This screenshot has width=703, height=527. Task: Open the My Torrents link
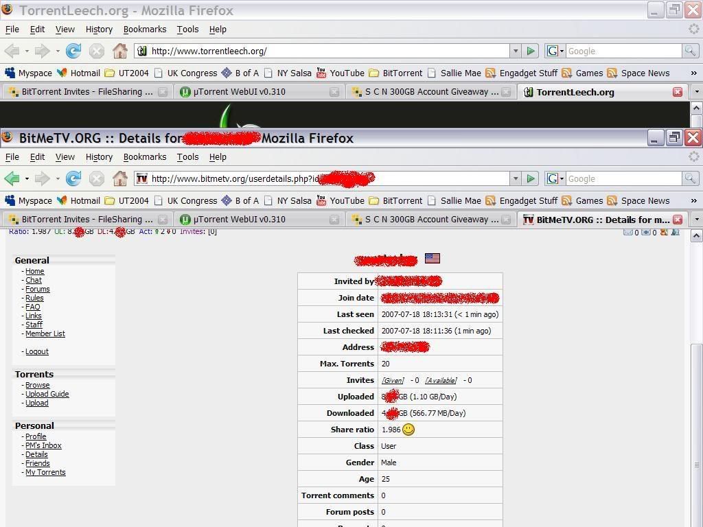45,472
